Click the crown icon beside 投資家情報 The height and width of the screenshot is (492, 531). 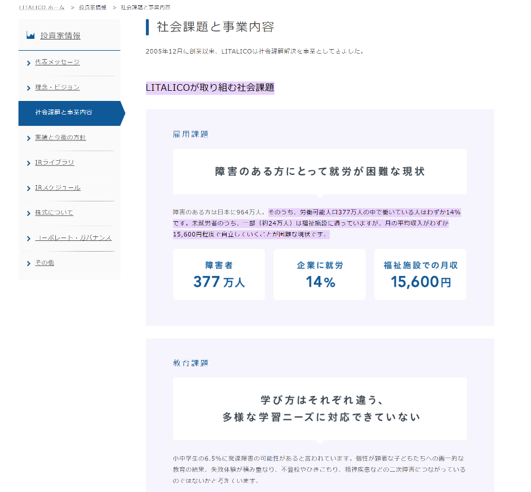tap(30, 36)
